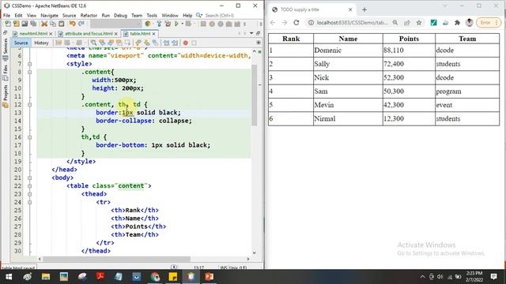The width and height of the screenshot is (506, 284).
Task: Select the Source view button
Action: coord(21,43)
